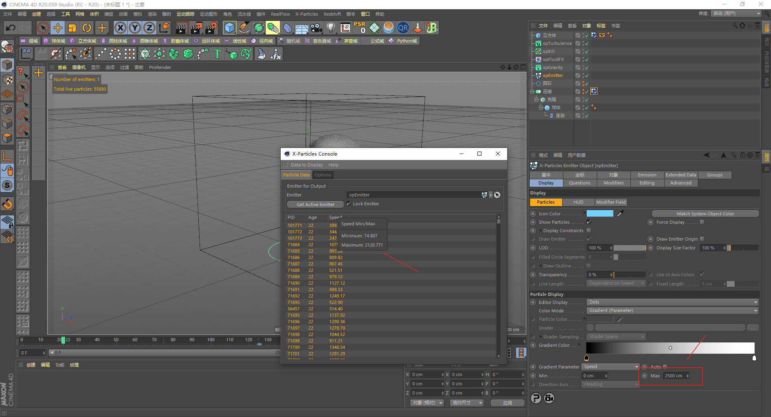The height and width of the screenshot is (417, 771).
Task: Toggle the Lock Emitter checkbox
Action: point(349,204)
